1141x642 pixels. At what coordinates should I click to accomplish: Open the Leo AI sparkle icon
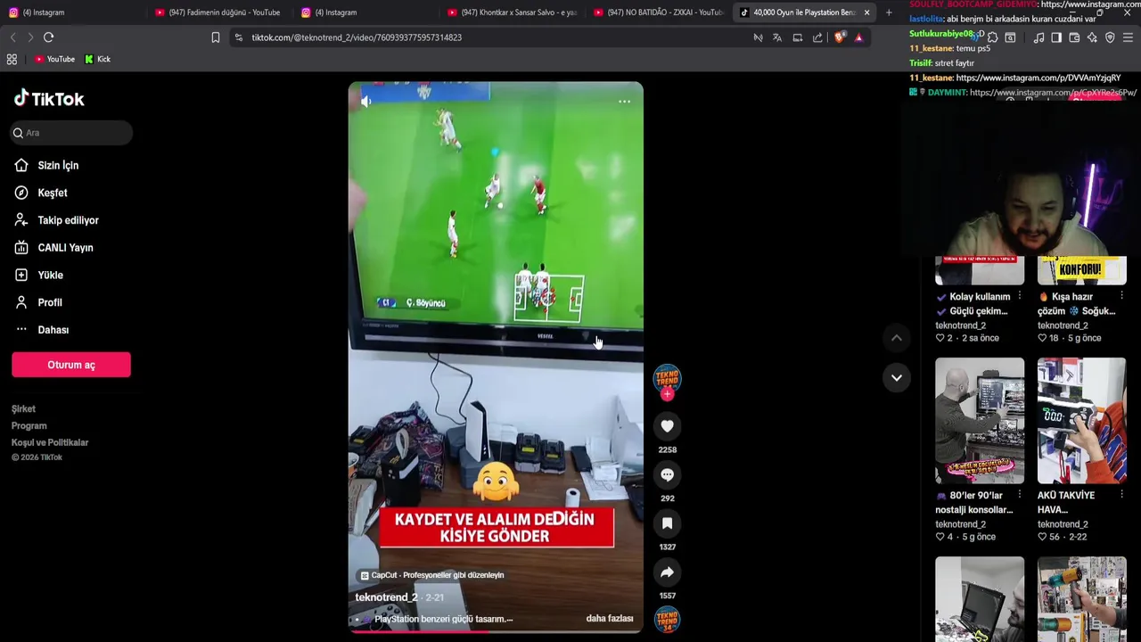coord(1092,37)
